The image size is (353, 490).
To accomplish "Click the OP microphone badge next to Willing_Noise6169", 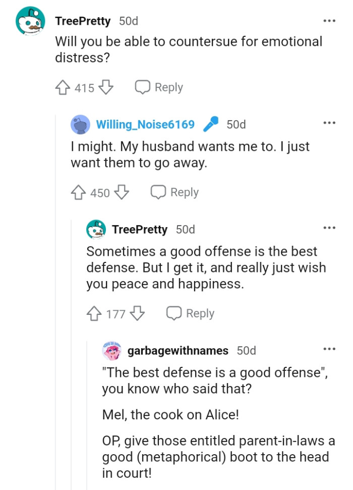I will click(210, 123).
